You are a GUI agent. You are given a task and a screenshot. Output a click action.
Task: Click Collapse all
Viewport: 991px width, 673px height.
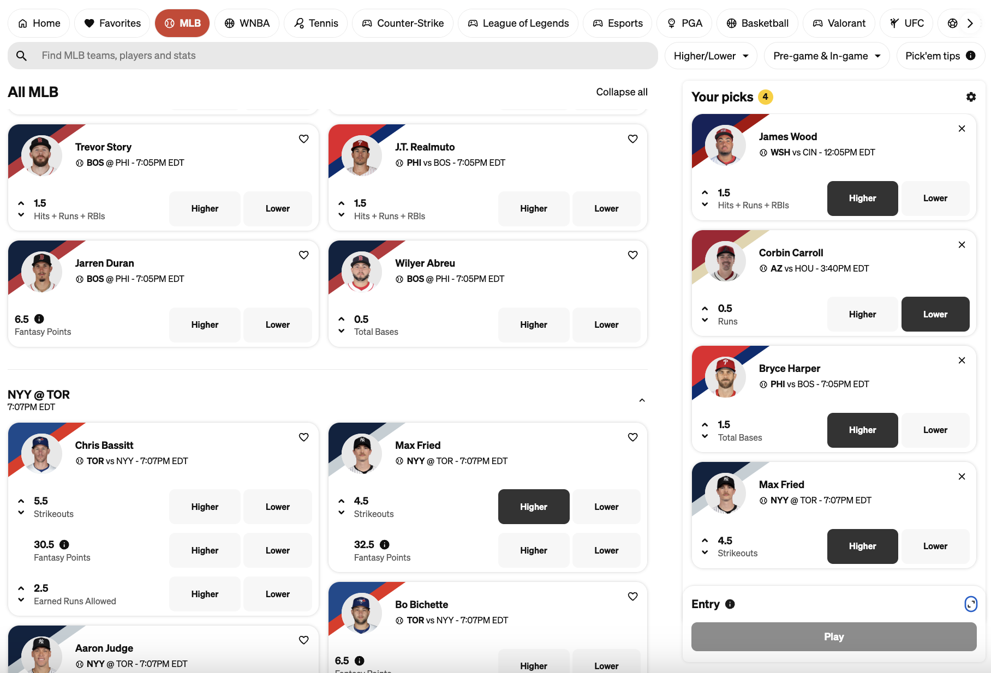click(x=622, y=92)
